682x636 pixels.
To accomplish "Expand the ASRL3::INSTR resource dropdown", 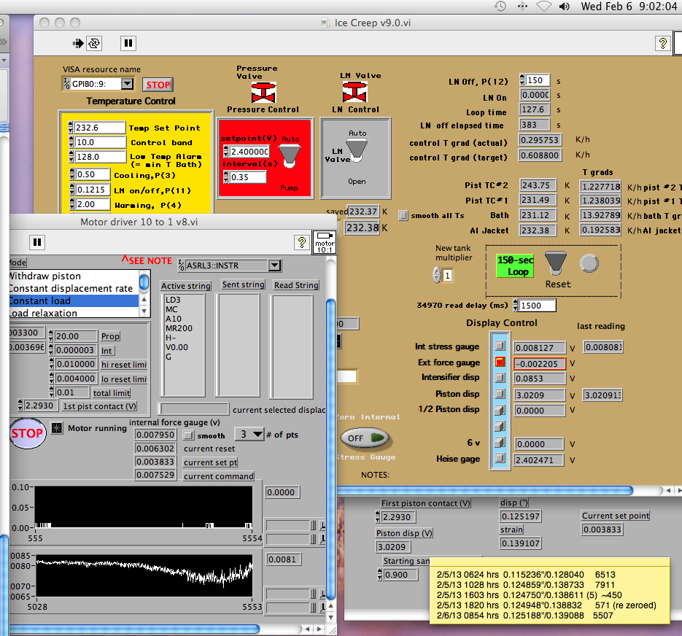I will [x=274, y=265].
